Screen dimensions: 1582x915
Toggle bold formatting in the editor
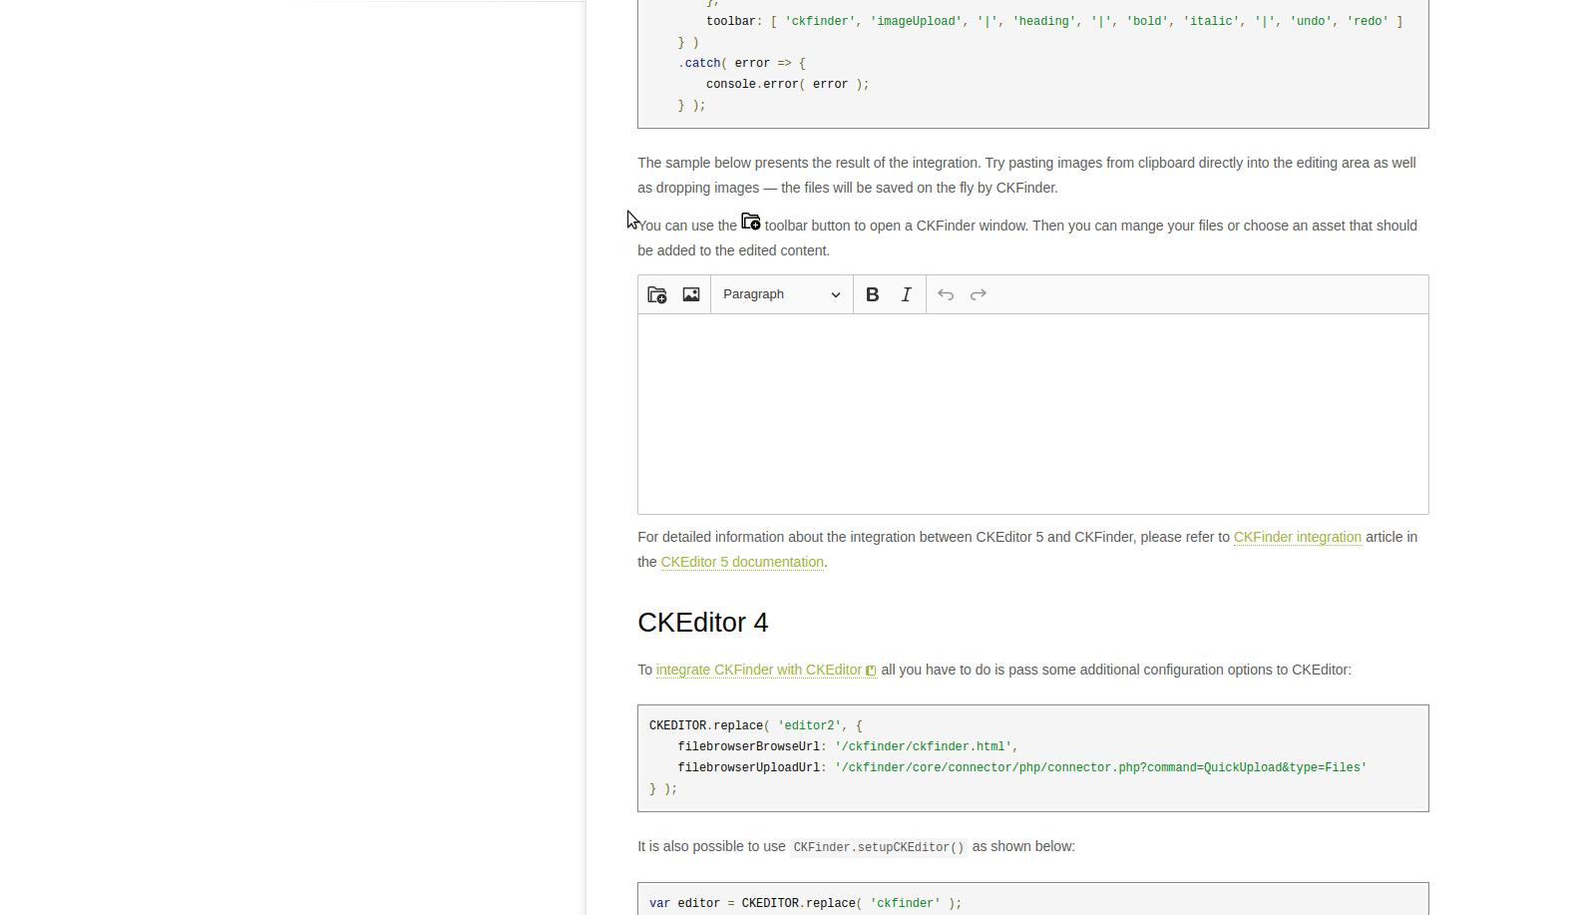point(873,294)
